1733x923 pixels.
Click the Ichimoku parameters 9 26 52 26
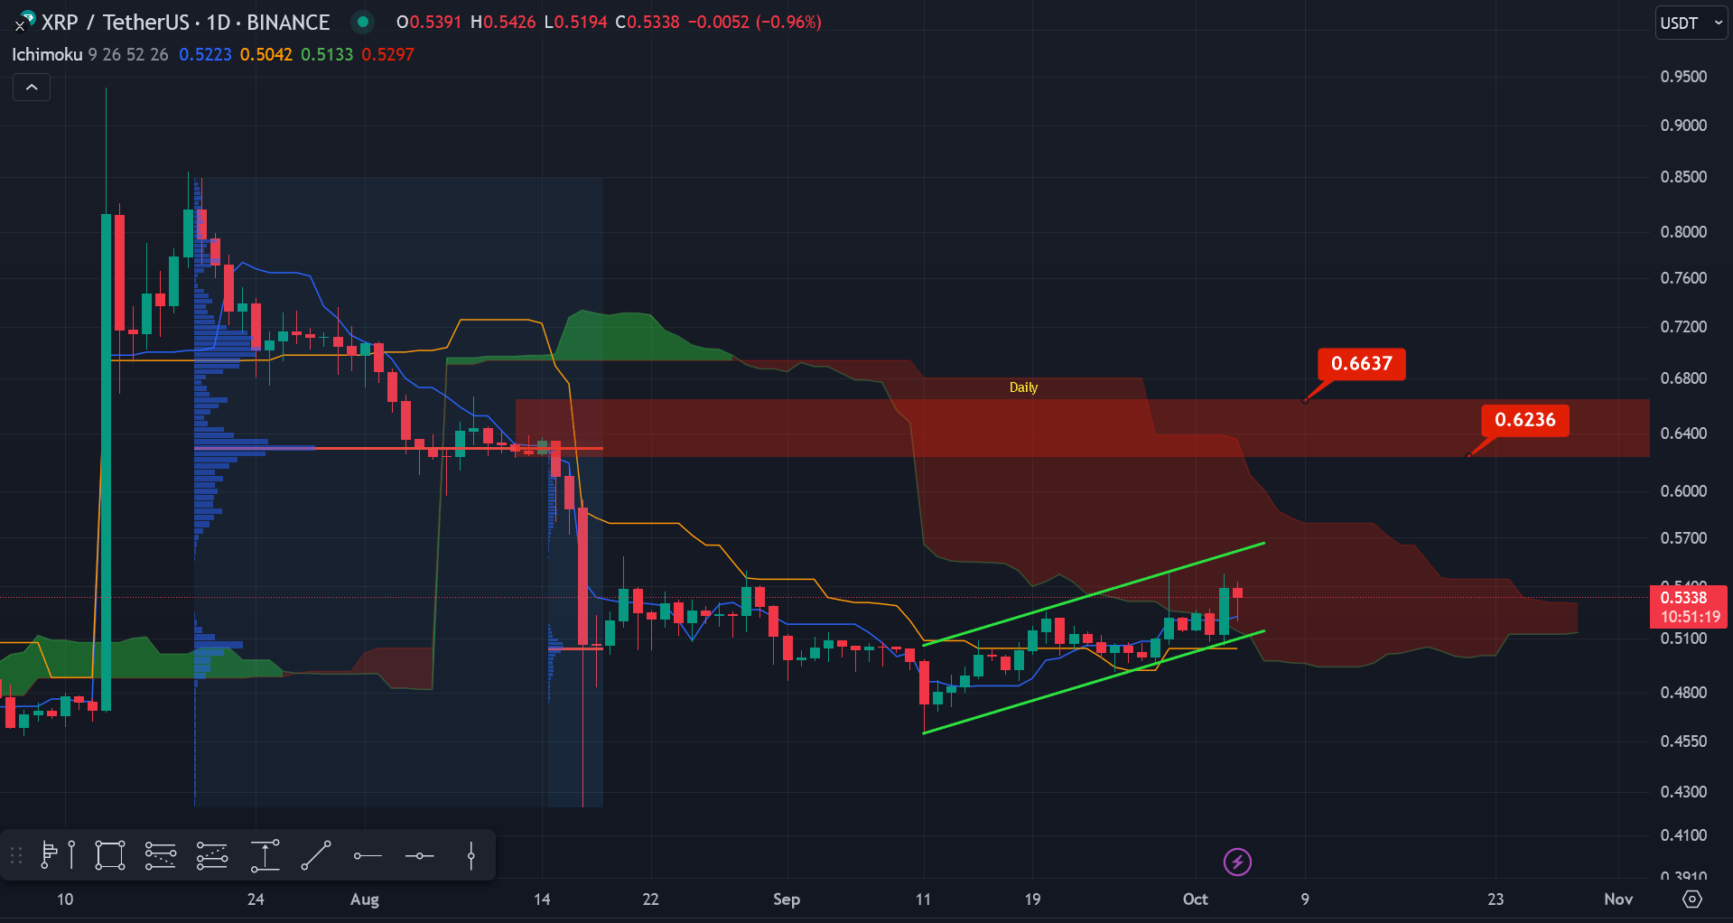click(128, 54)
